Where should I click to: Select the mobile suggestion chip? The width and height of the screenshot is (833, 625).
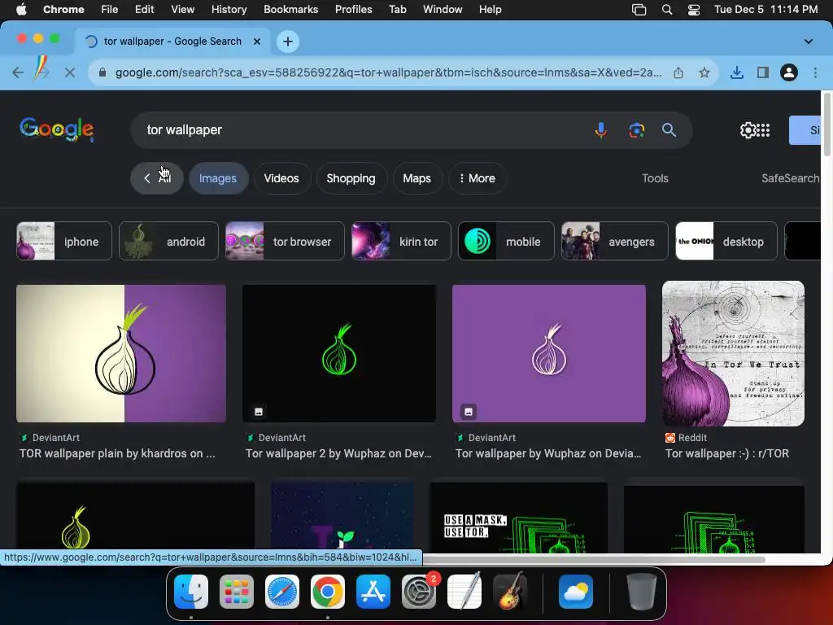point(506,241)
